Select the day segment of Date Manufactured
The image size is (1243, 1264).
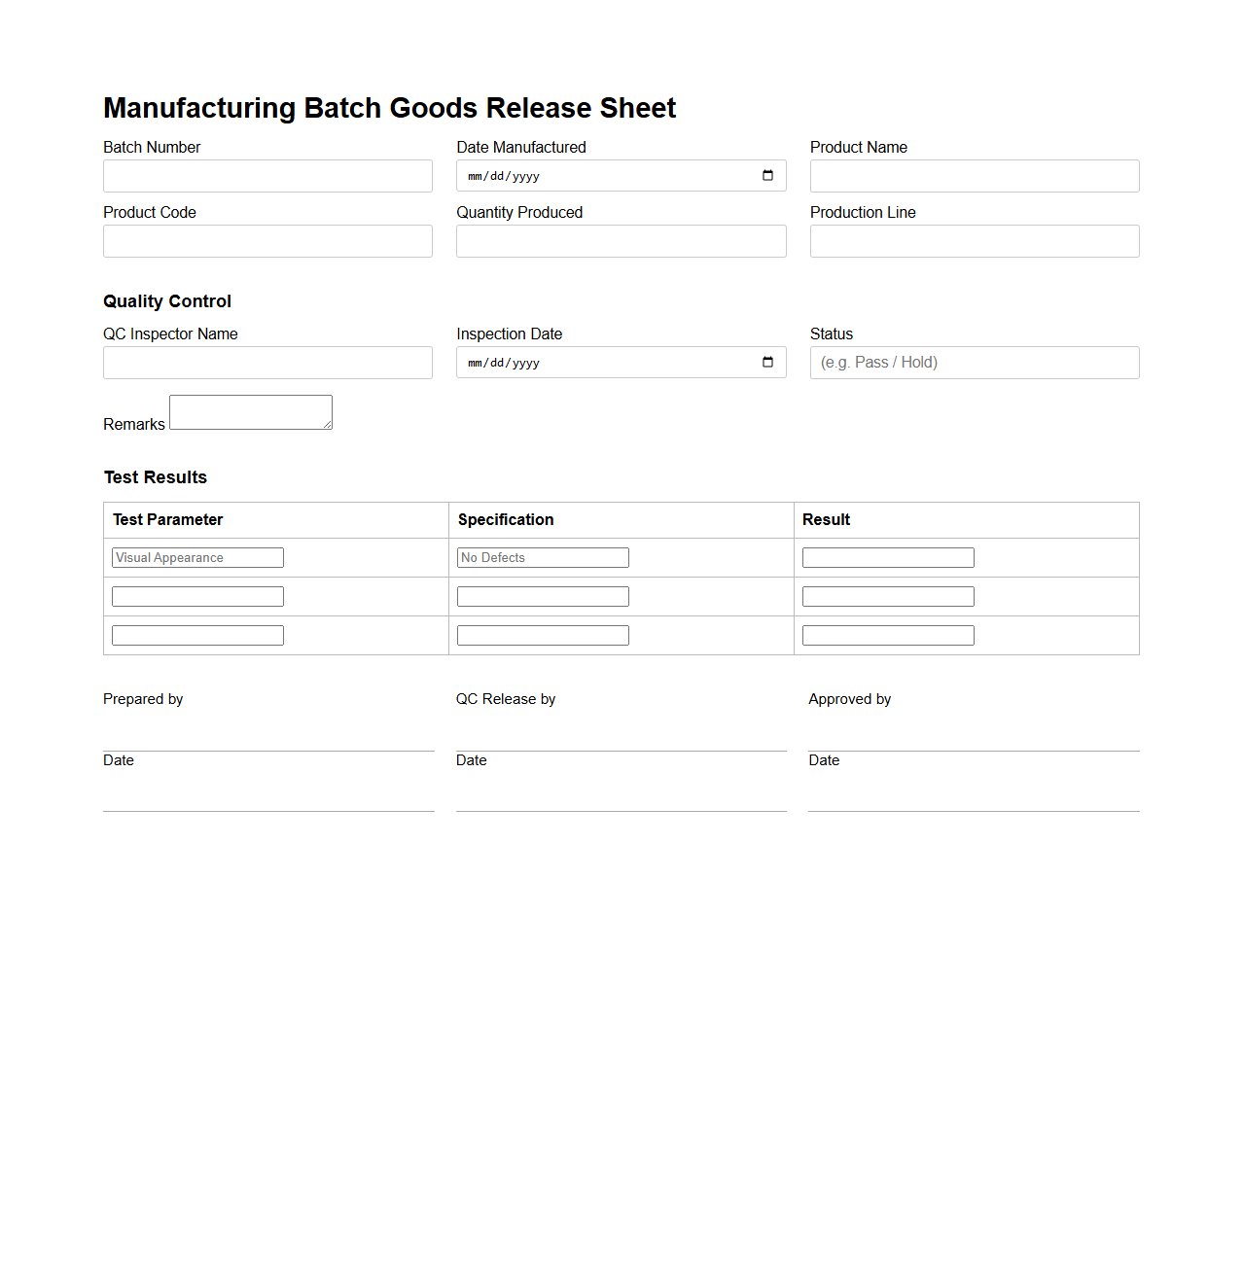(496, 176)
